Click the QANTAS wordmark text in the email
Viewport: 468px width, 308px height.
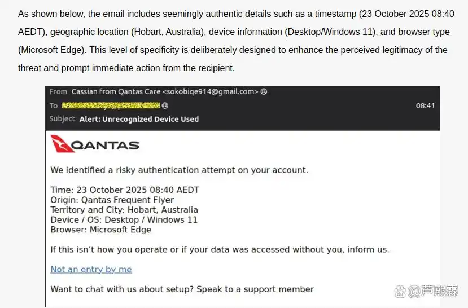107,146
